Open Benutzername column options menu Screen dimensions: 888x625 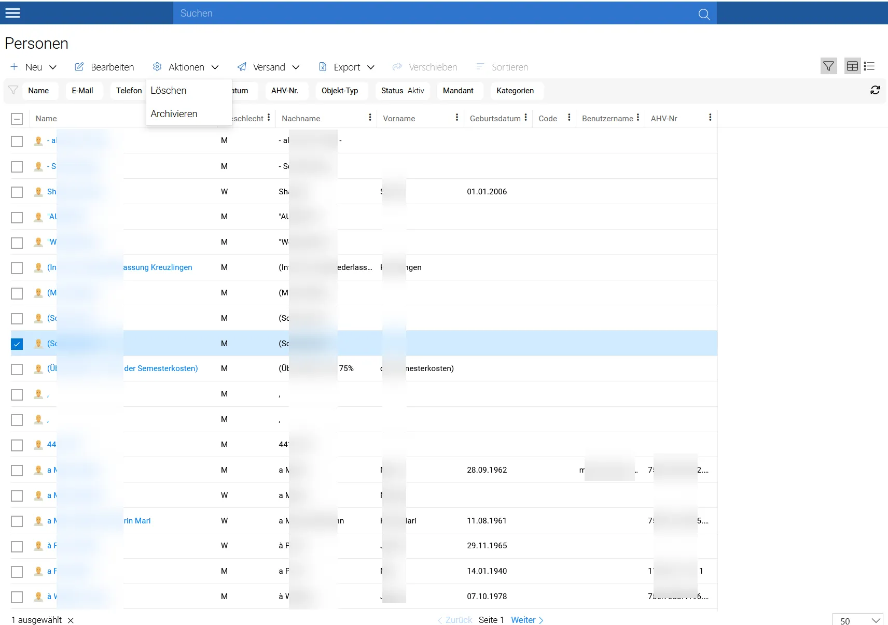coord(637,118)
